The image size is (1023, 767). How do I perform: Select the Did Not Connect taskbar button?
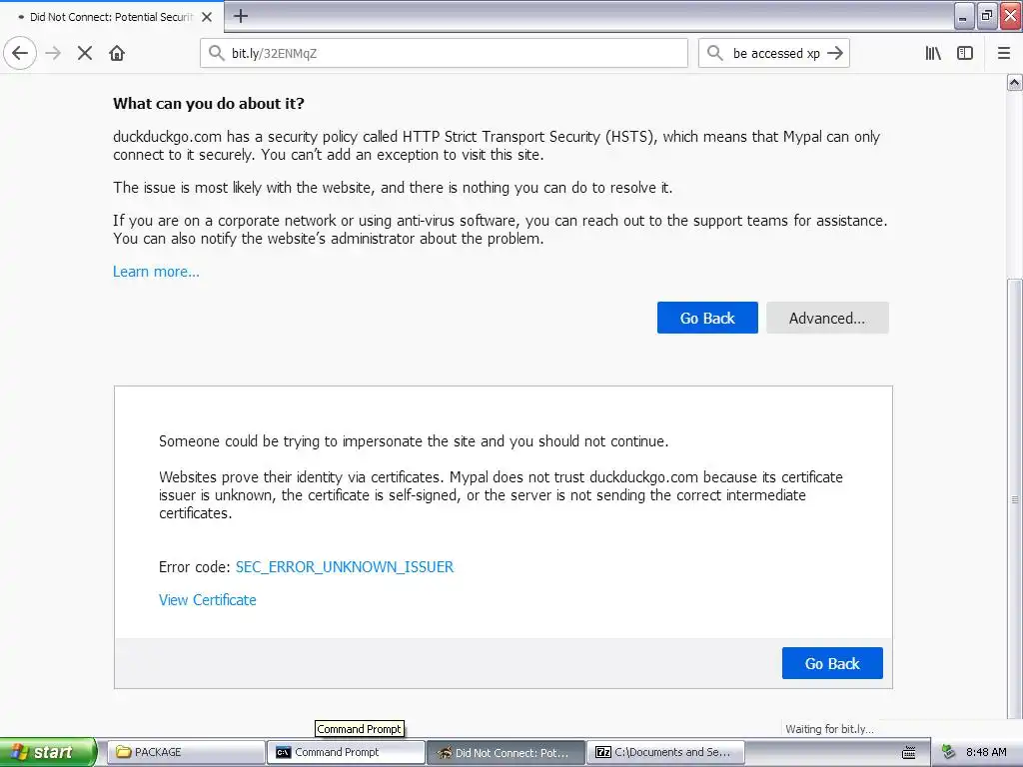pos(507,752)
